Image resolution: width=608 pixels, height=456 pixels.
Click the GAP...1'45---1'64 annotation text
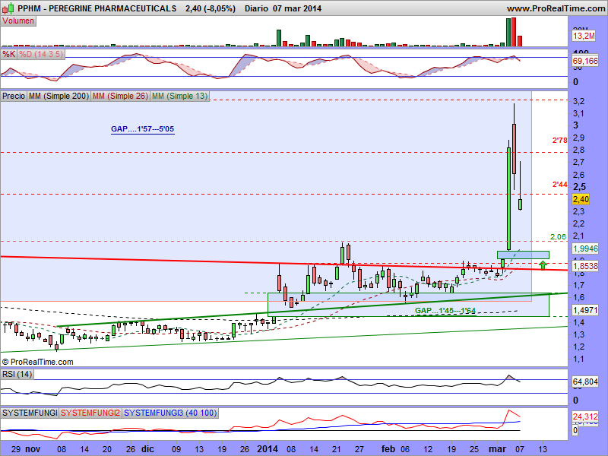445,311
